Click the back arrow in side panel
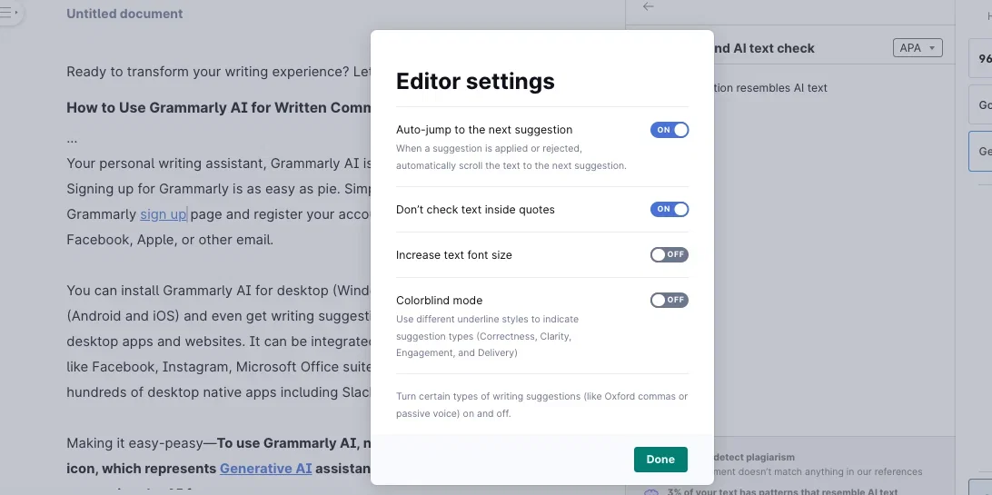The height and width of the screenshot is (495, 992). (648, 7)
